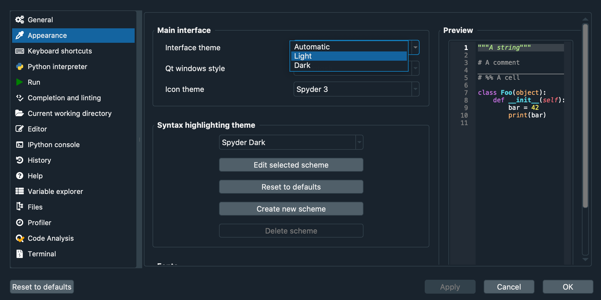Click the Keyboard shortcuts icon
601x300 pixels.
[19, 51]
